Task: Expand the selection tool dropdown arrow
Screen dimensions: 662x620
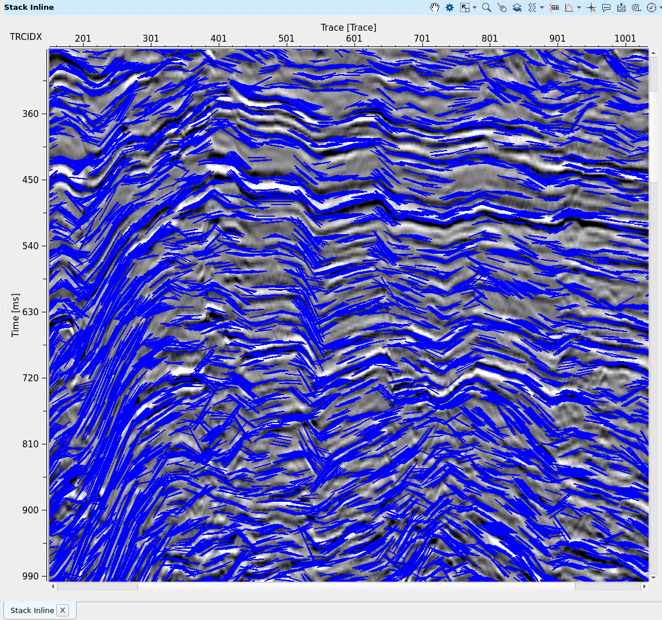Action: (475, 8)
